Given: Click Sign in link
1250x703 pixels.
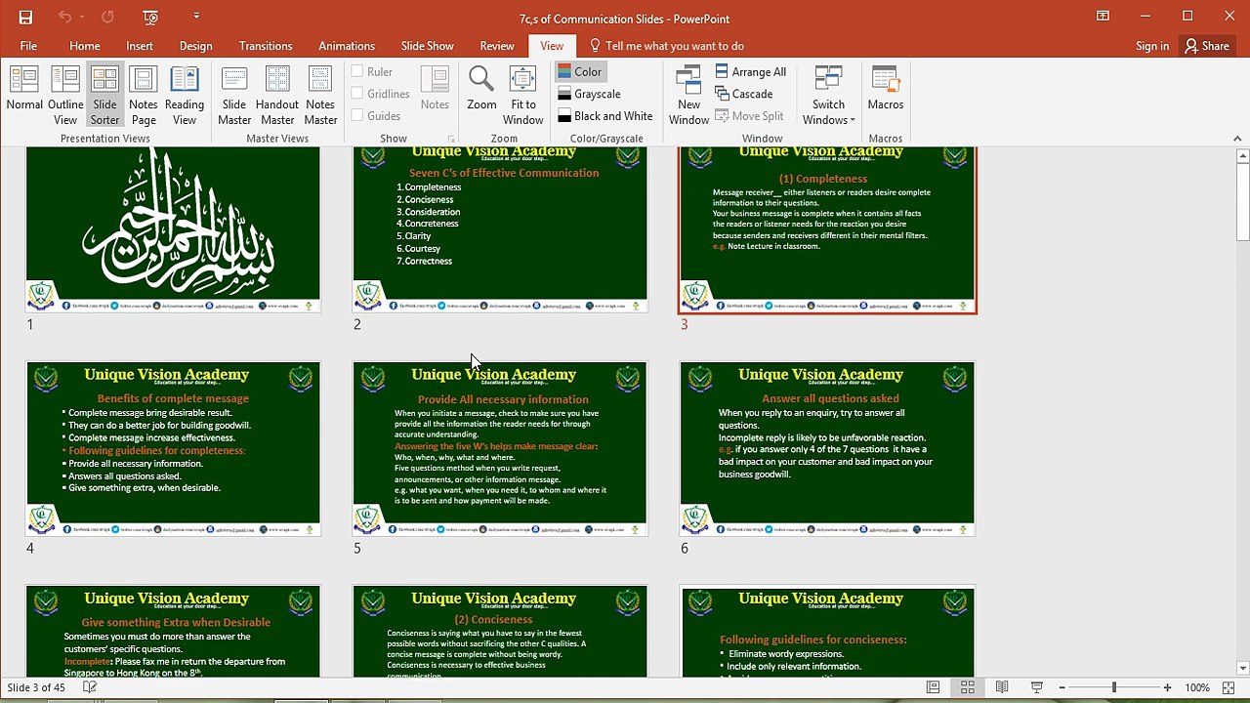Looking at the screenshot, I should click(x=1152, y=46).
